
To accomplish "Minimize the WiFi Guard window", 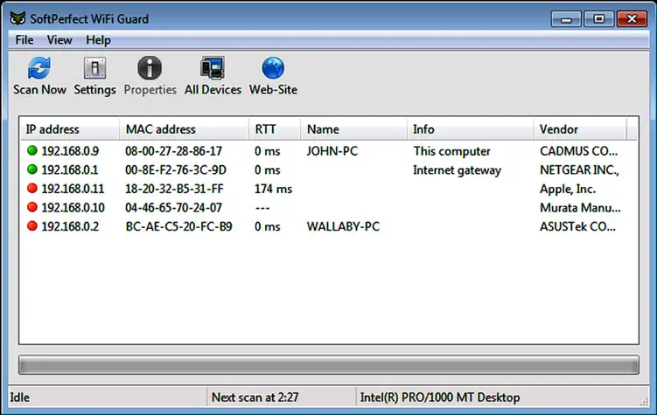I will 566,19.
